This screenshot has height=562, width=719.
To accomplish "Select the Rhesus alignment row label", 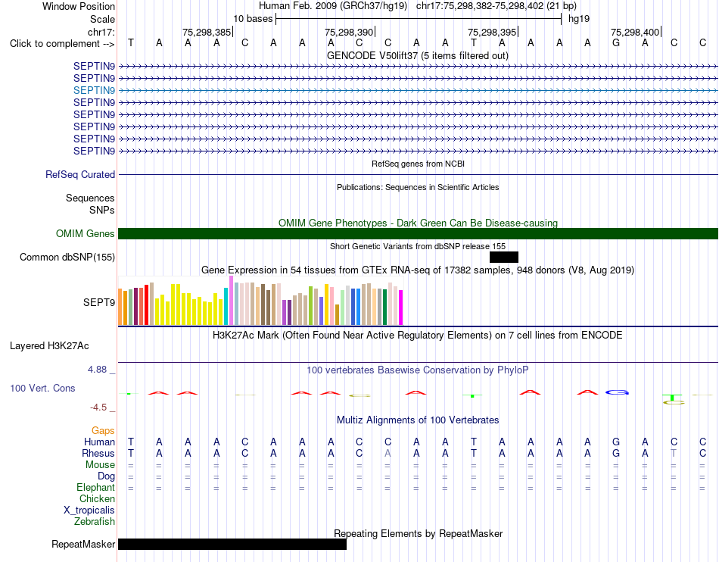I will point(98,453).
